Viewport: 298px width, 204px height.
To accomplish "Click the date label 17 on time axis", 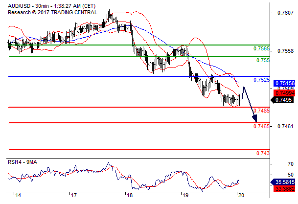I will pyautogui.click(x=74, y=196).
